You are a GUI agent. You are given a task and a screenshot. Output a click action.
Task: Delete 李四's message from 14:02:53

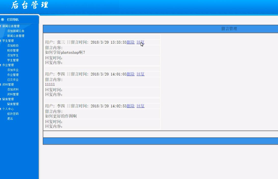coord(130,106)
